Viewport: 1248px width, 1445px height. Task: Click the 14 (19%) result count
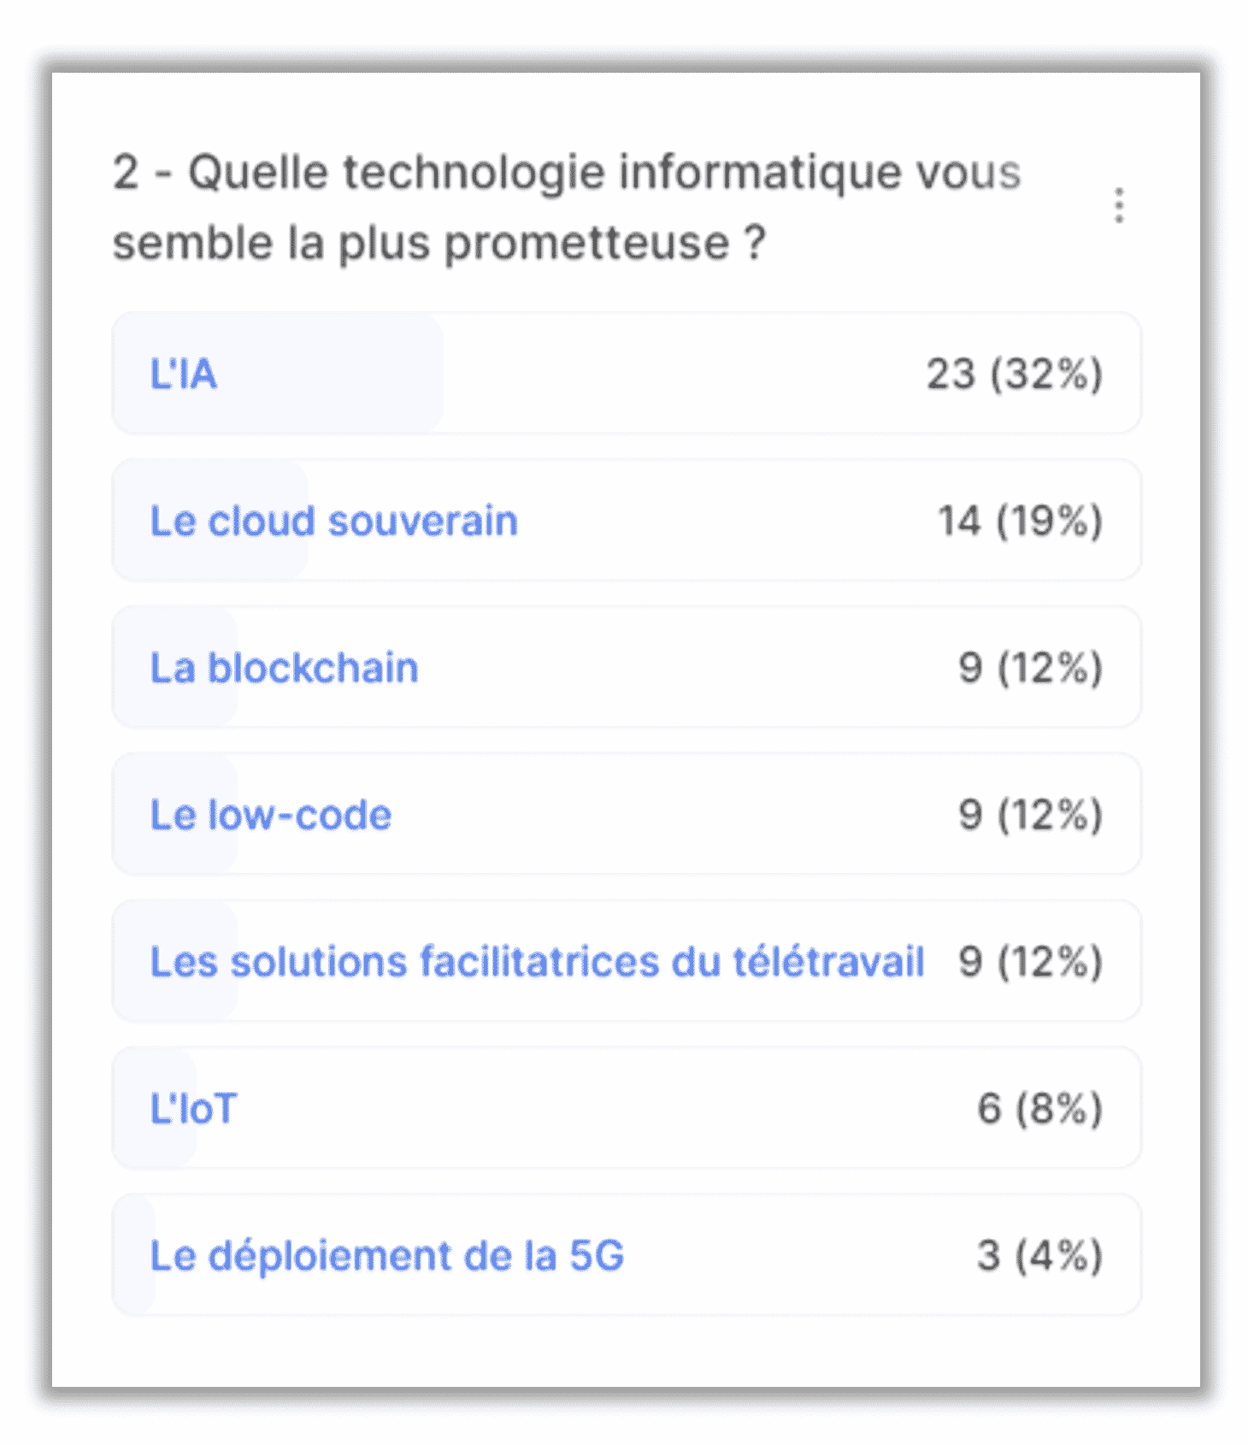[x=1020, y=522]
